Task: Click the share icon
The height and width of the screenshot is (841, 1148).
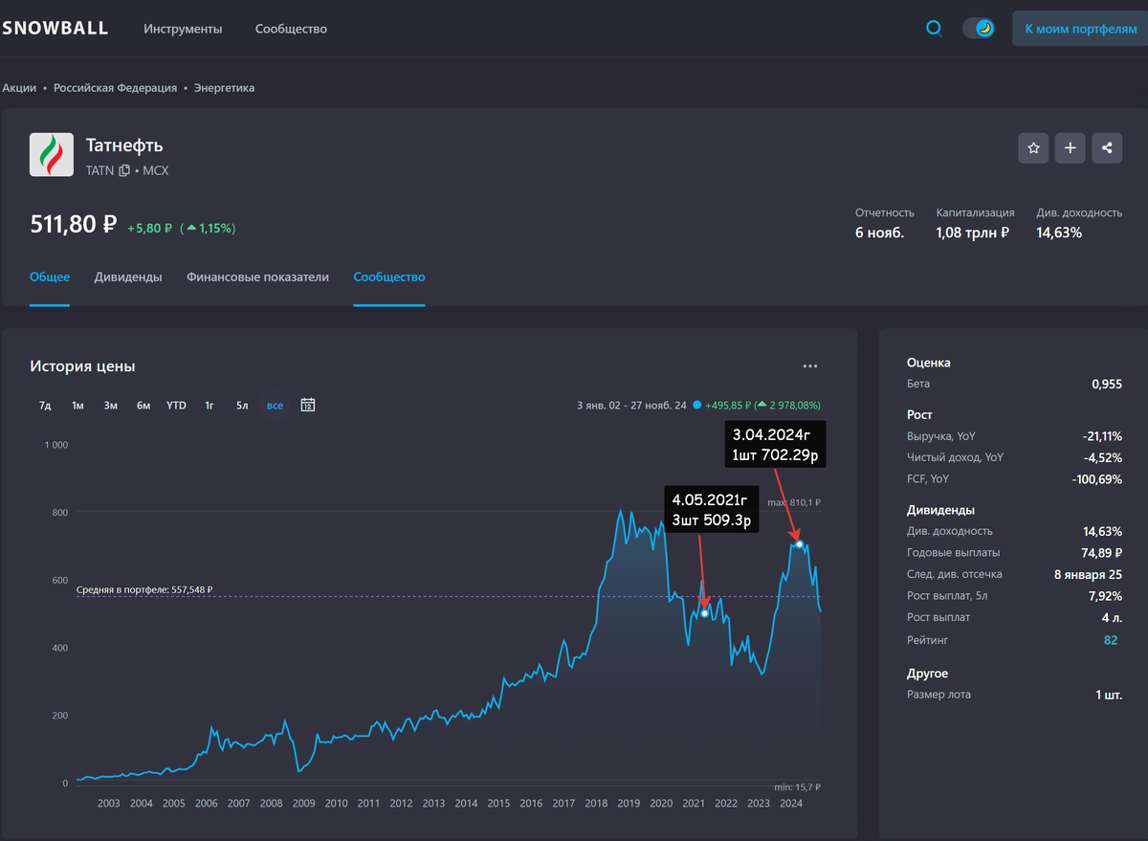Action: click(x=1107, y=147)
